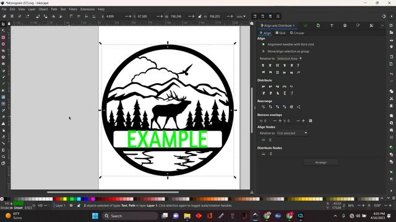Switch to the Circular tab
Image resolution: width=396 pixels, height=222 pixels.
point(297,33)
